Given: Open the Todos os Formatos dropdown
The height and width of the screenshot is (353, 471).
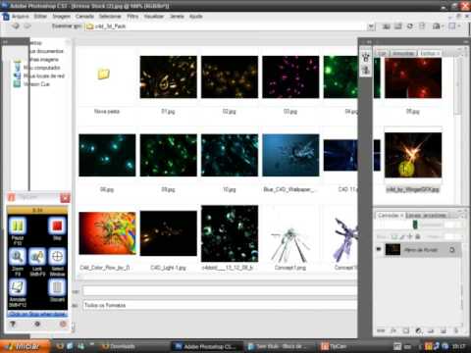Looking at the screenshot, I should [x=220, y=305].
